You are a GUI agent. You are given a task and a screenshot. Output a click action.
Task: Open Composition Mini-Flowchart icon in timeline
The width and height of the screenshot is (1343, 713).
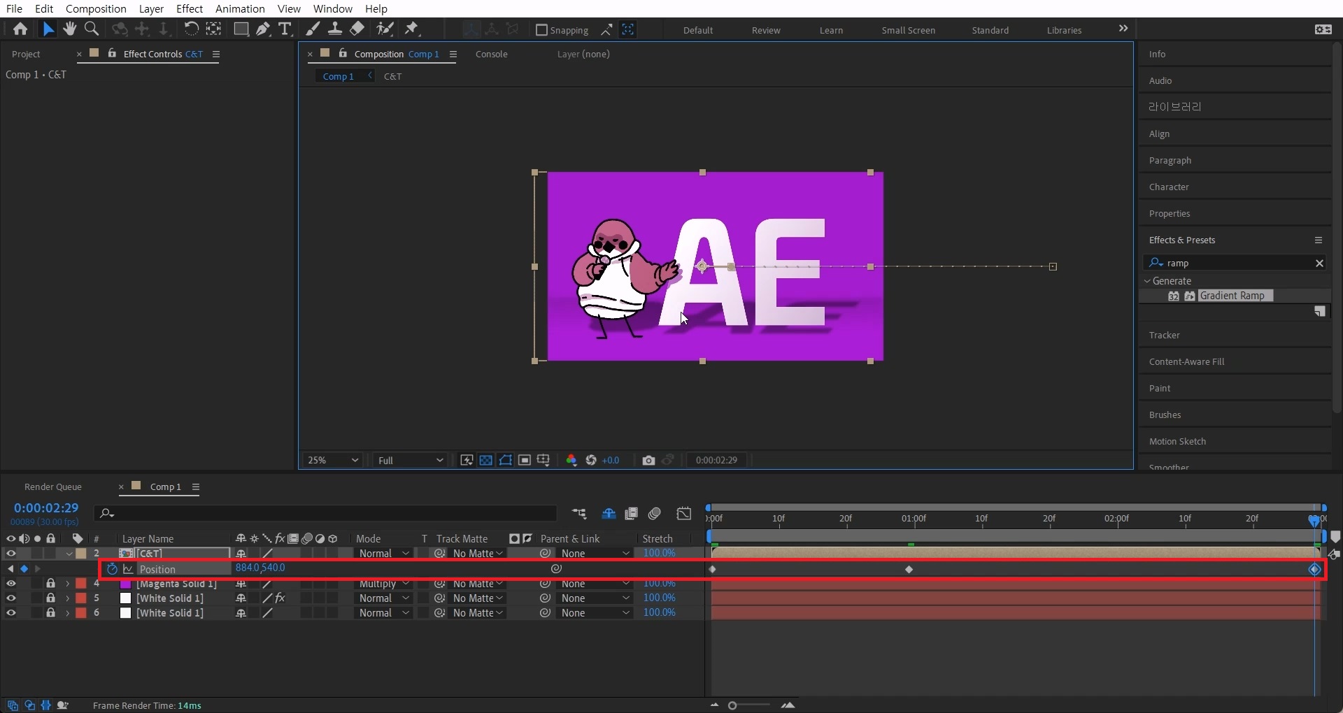579,514
